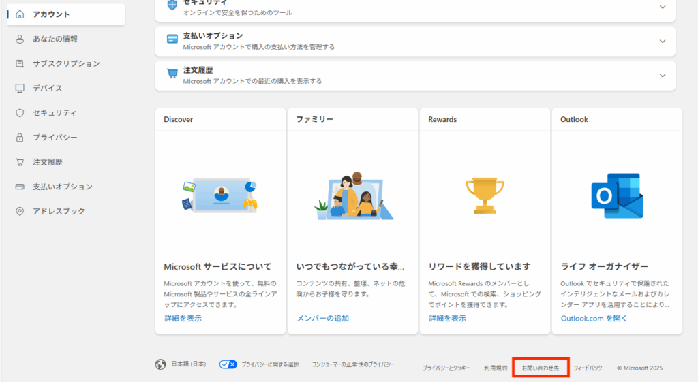Click the cart icon for 注文履歴 in sidebar
This screenshot has width=698, height=382.
point(20,162)
